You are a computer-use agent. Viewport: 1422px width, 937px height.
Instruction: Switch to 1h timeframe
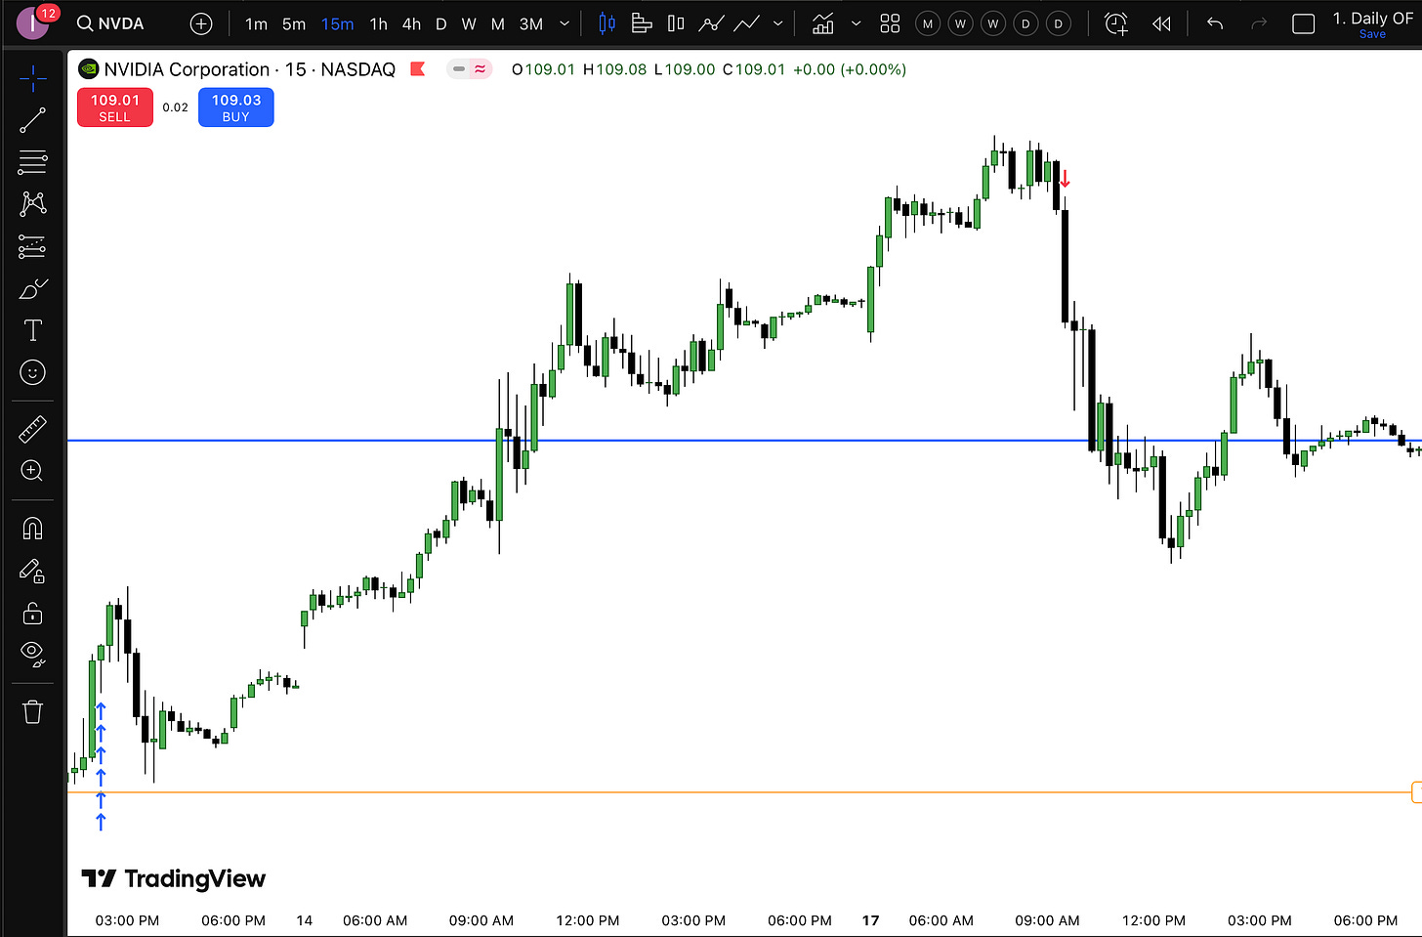coord(379,23)
